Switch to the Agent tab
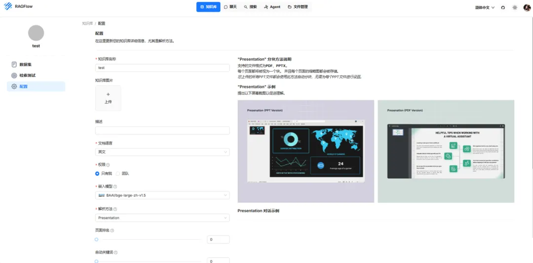This screenshot has height=263, width=533. click(x=272, y=7)
